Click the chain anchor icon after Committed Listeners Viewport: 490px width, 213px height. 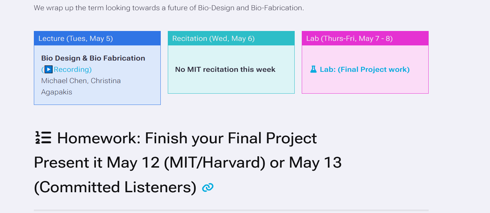tap(208, 188)
